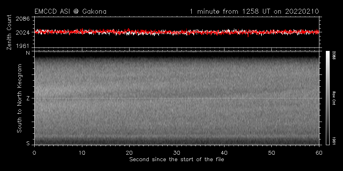Click the 'EMCCD ASI @ Gakona' title text
343x171 pixels.
(x=71, y=11)
